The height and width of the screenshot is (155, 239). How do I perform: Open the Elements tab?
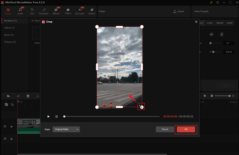coord(80,12)
